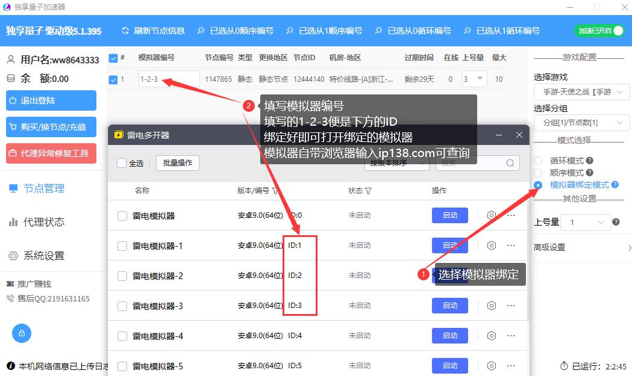Click the 状态 column filter icon

point(368,191)
